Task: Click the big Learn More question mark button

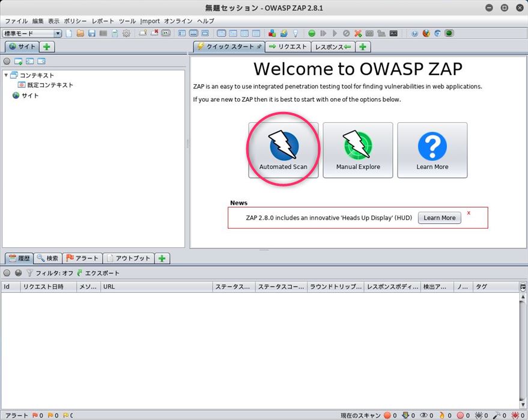Action: pos(432,150)
